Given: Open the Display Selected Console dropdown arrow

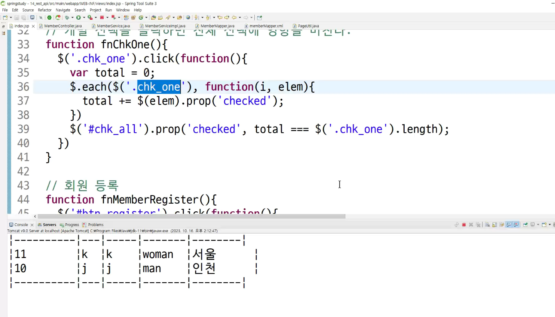Looking at the screenshot, I should tap(538, 224).
